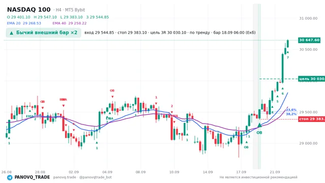Click the 'цель 3R 30 030.10' text in header
Viewport: 325px width, 183px height.
pyautogui.click(x=168, y=33)
